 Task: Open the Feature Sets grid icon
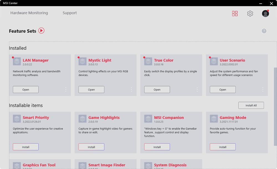(x=235, y=14)
